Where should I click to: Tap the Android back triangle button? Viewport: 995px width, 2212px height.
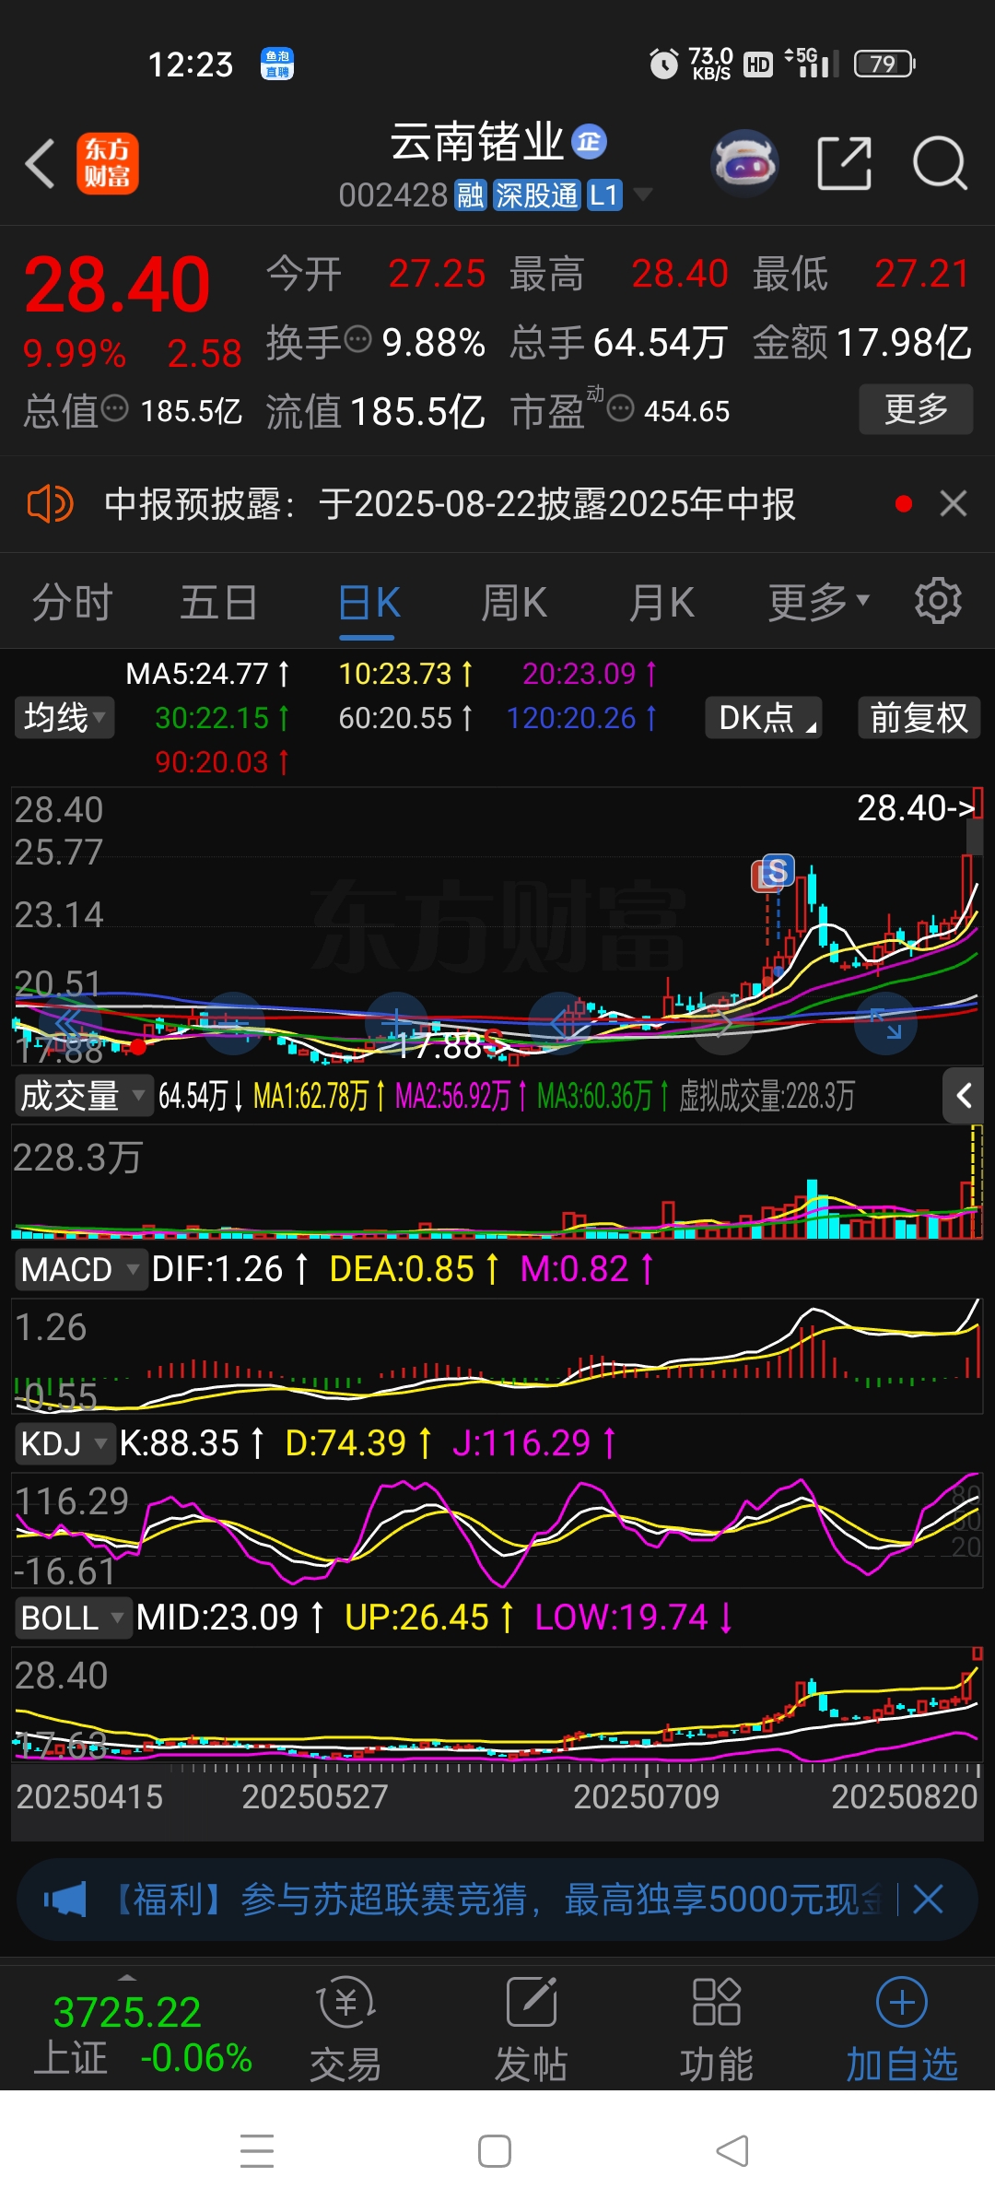732,2151
